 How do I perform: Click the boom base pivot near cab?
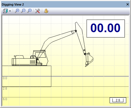37,59
